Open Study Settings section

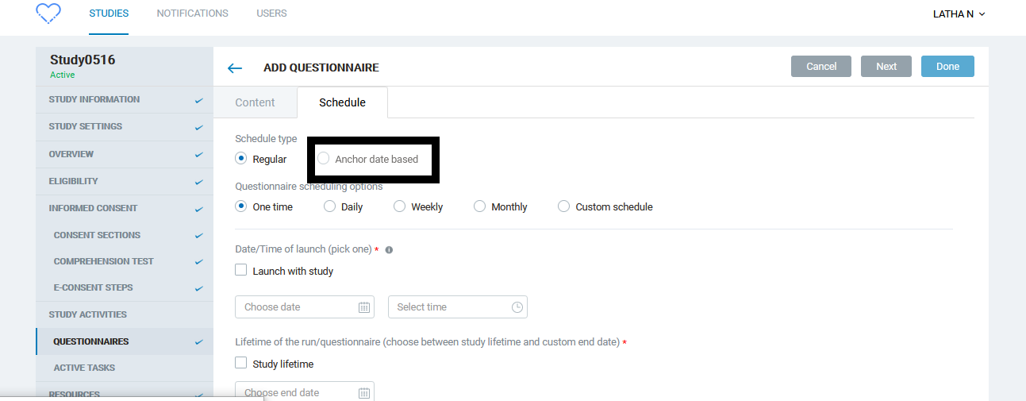125,126
